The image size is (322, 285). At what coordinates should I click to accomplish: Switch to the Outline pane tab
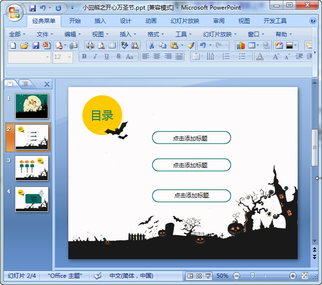point(25,84)
